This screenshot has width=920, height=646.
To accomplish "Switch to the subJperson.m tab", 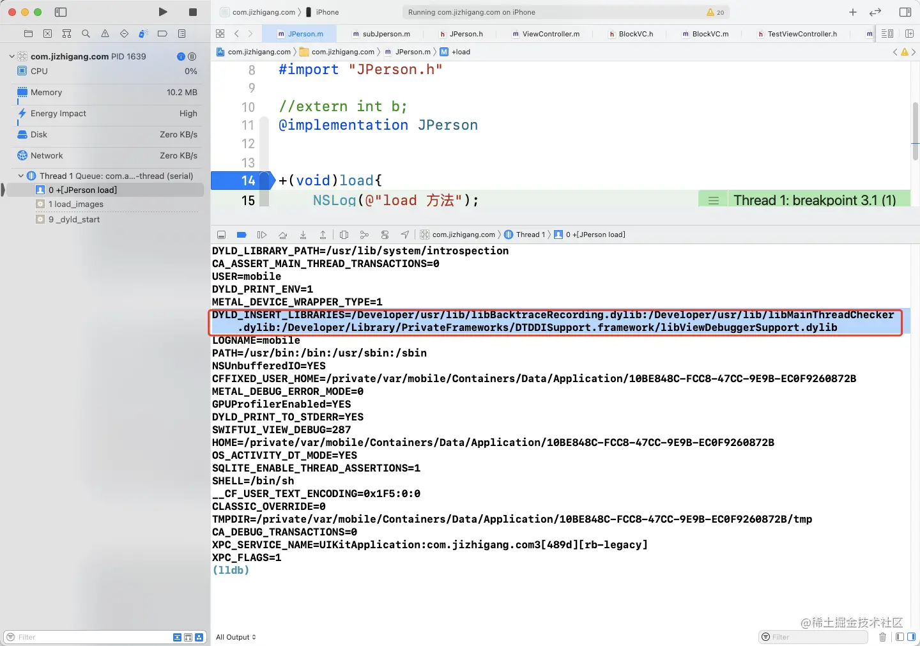I will point(381,34).
